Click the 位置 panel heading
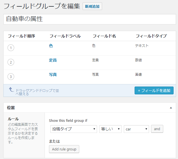 point(11,108)
